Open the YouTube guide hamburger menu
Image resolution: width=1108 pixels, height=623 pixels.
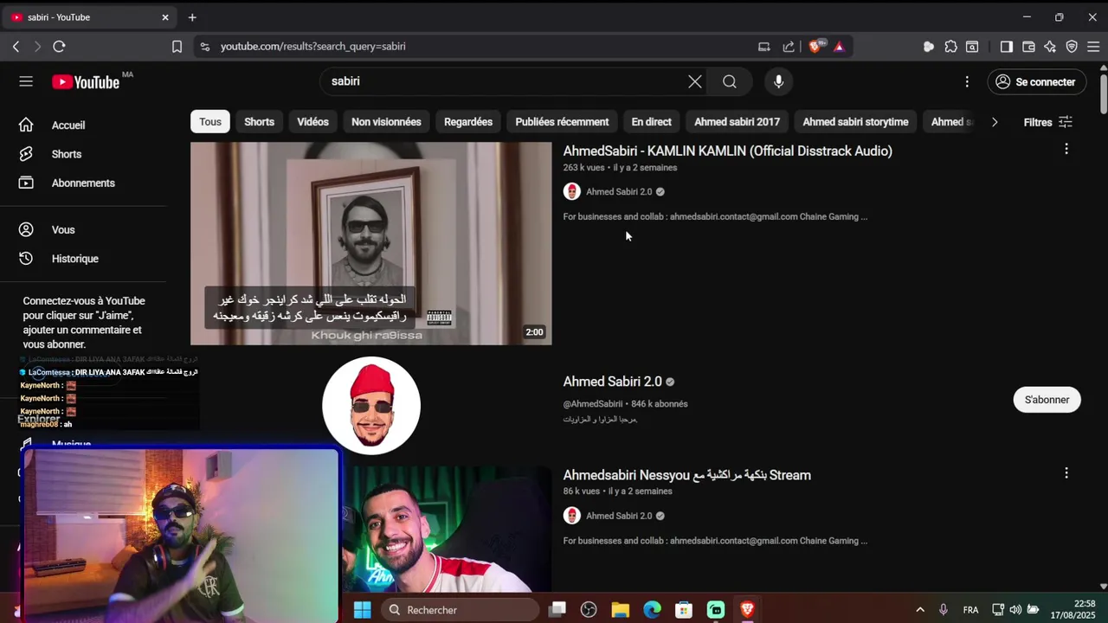point(26,81)
